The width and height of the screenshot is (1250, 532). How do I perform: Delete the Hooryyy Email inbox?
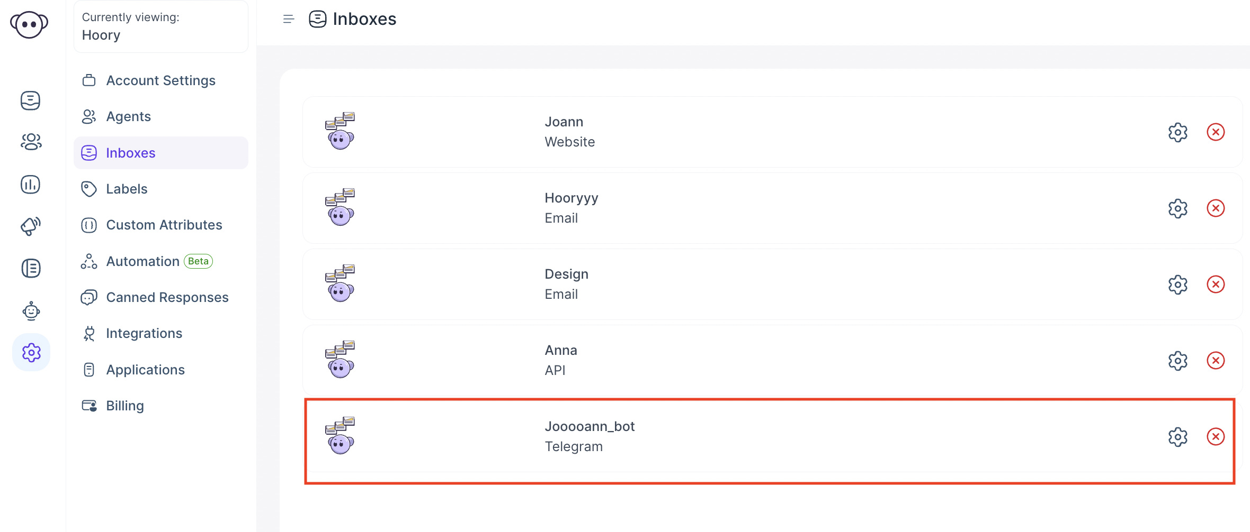pos(1216,208)
